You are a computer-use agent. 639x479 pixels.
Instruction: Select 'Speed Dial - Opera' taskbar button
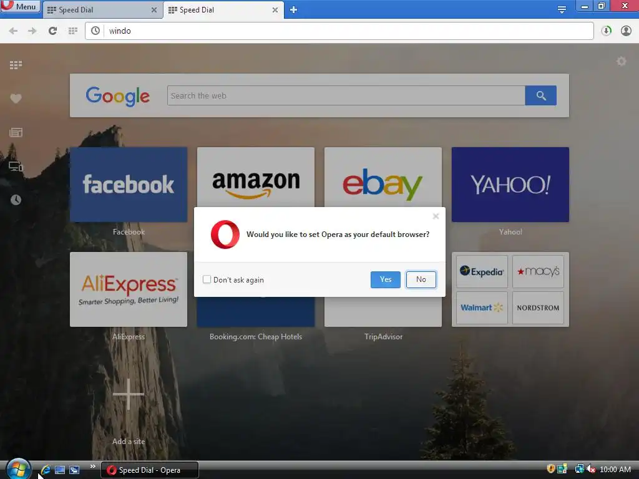(x=150, y=470)
